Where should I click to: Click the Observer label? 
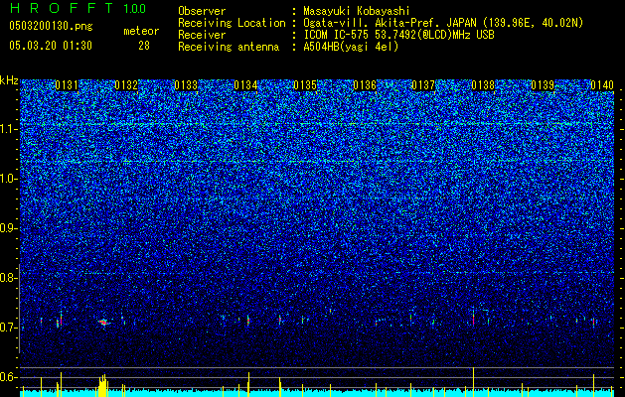click(202, 11)
